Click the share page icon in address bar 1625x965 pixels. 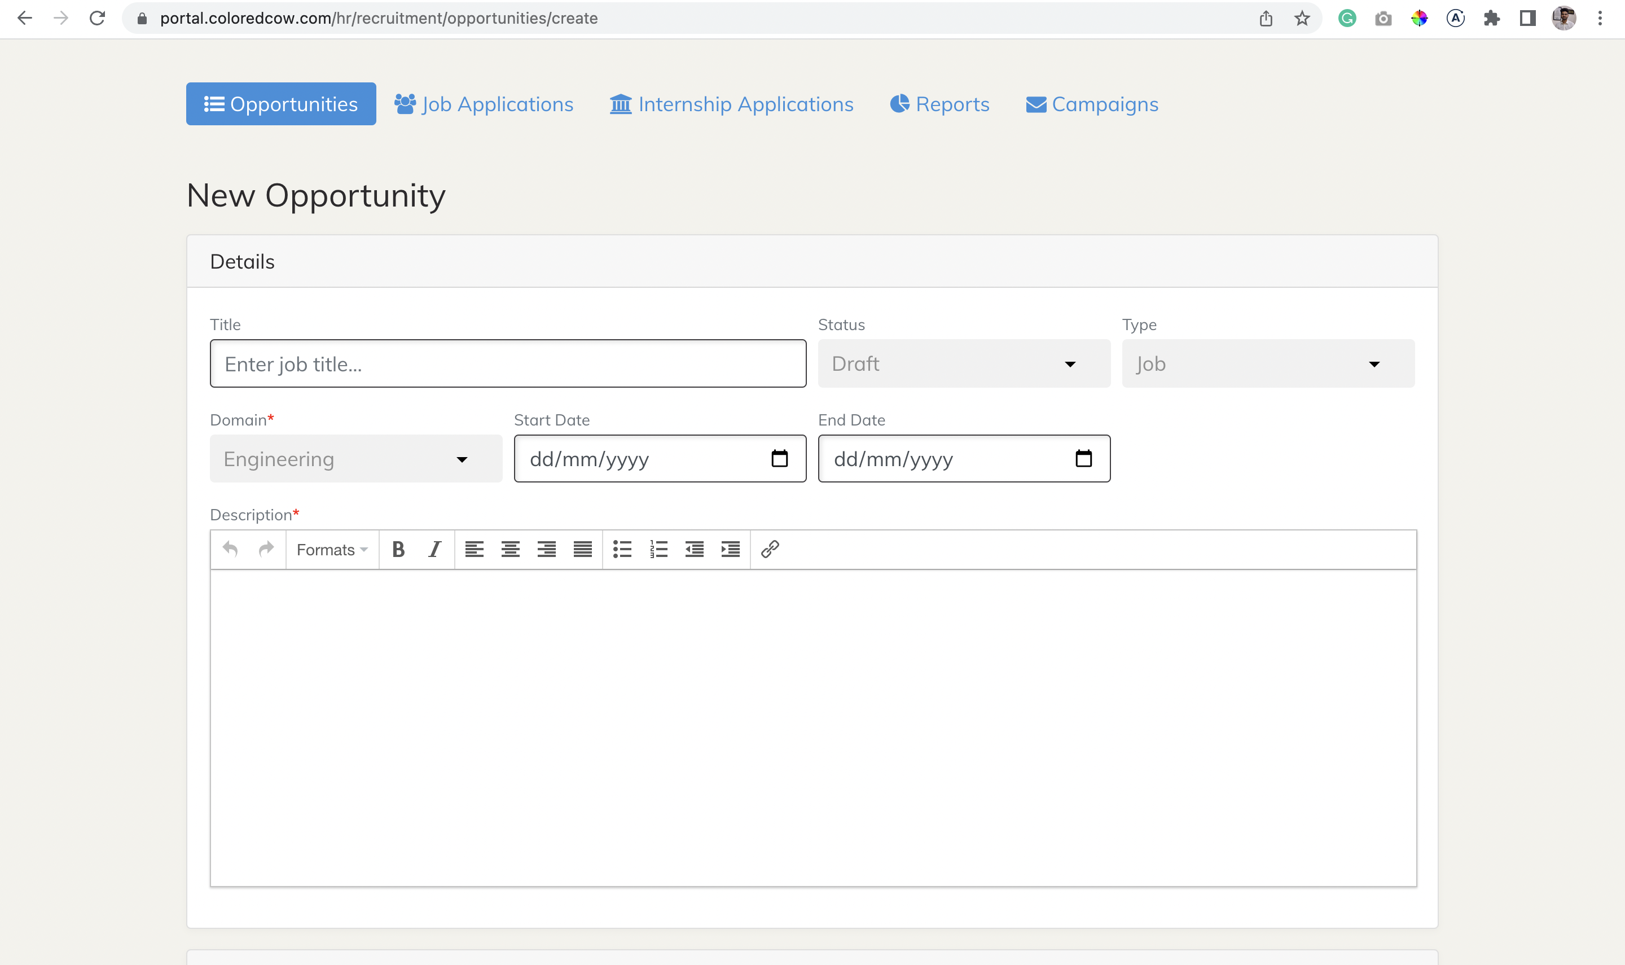click(1266, 18)
